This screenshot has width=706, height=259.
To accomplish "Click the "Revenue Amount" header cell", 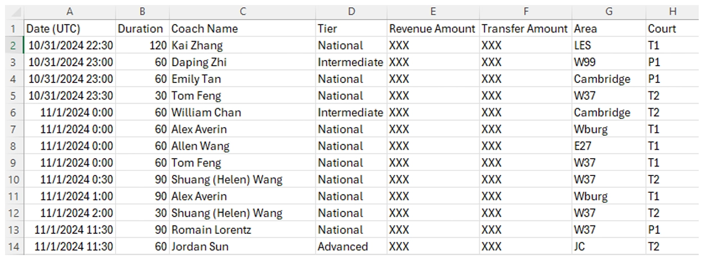I will (433, 29).
